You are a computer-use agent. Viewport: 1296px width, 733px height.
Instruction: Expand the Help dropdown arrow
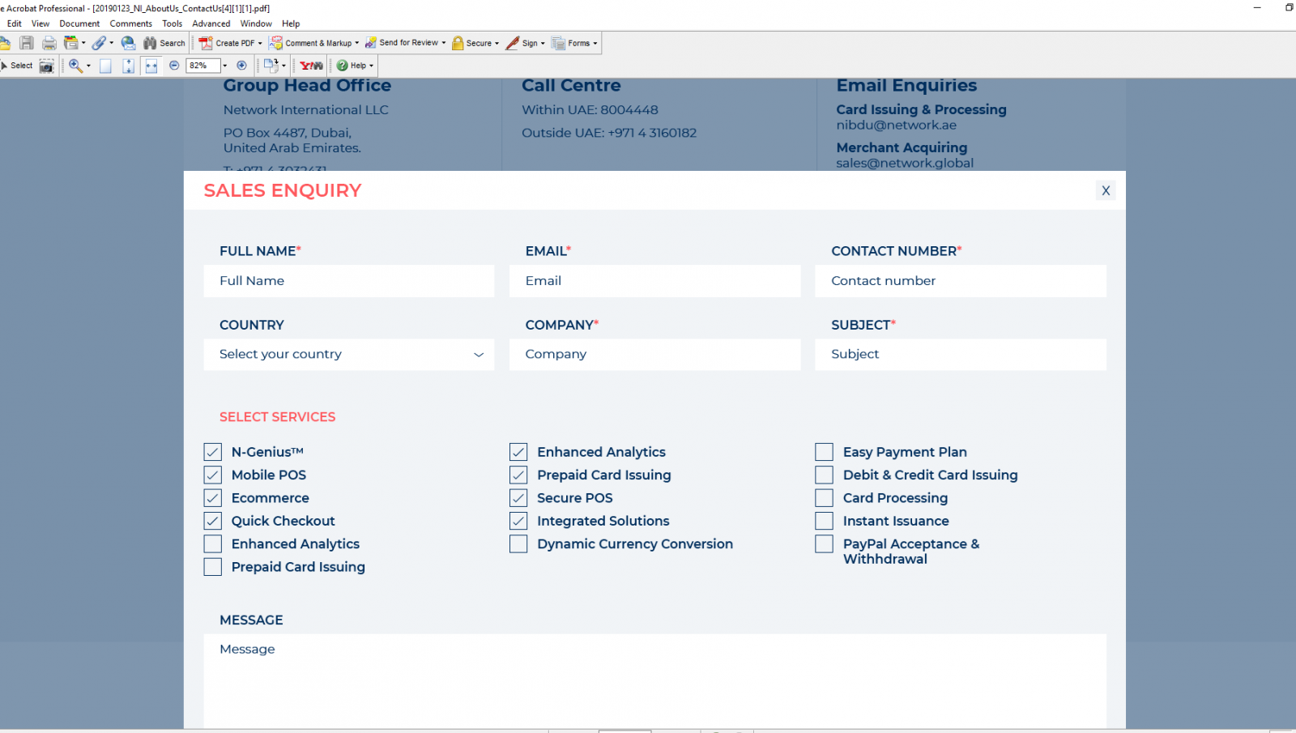[x=371, y=66]
